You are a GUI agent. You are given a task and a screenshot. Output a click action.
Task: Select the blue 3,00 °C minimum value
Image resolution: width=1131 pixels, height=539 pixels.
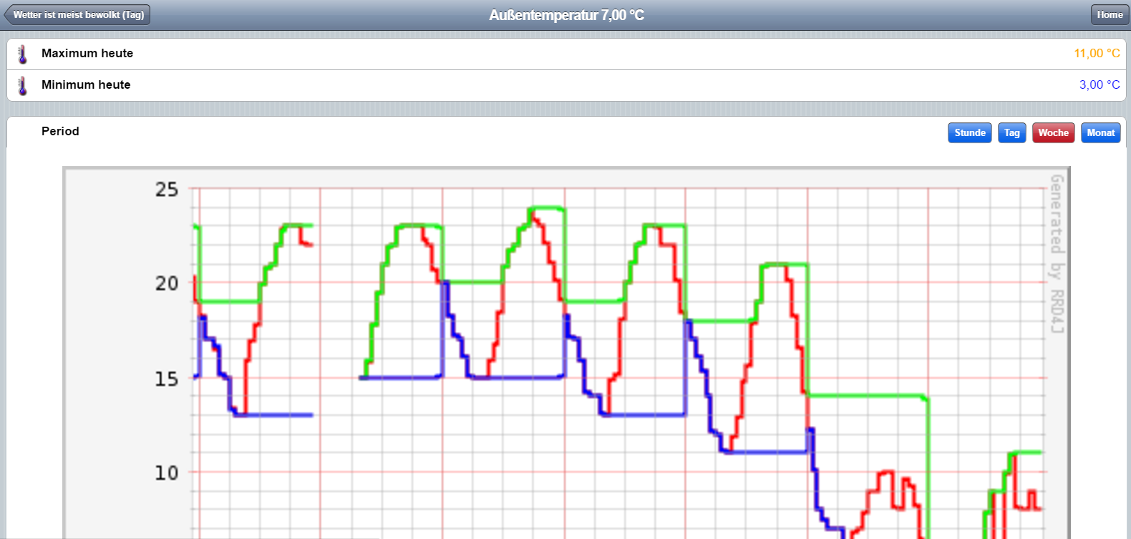coord(1099,85)
